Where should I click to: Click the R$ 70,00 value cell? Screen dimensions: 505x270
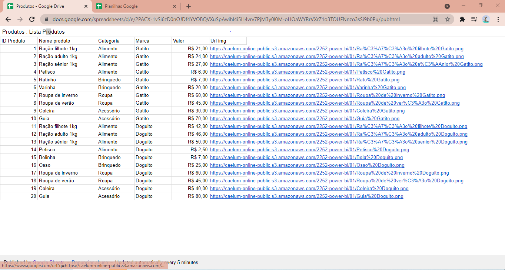tap(190, 118)
